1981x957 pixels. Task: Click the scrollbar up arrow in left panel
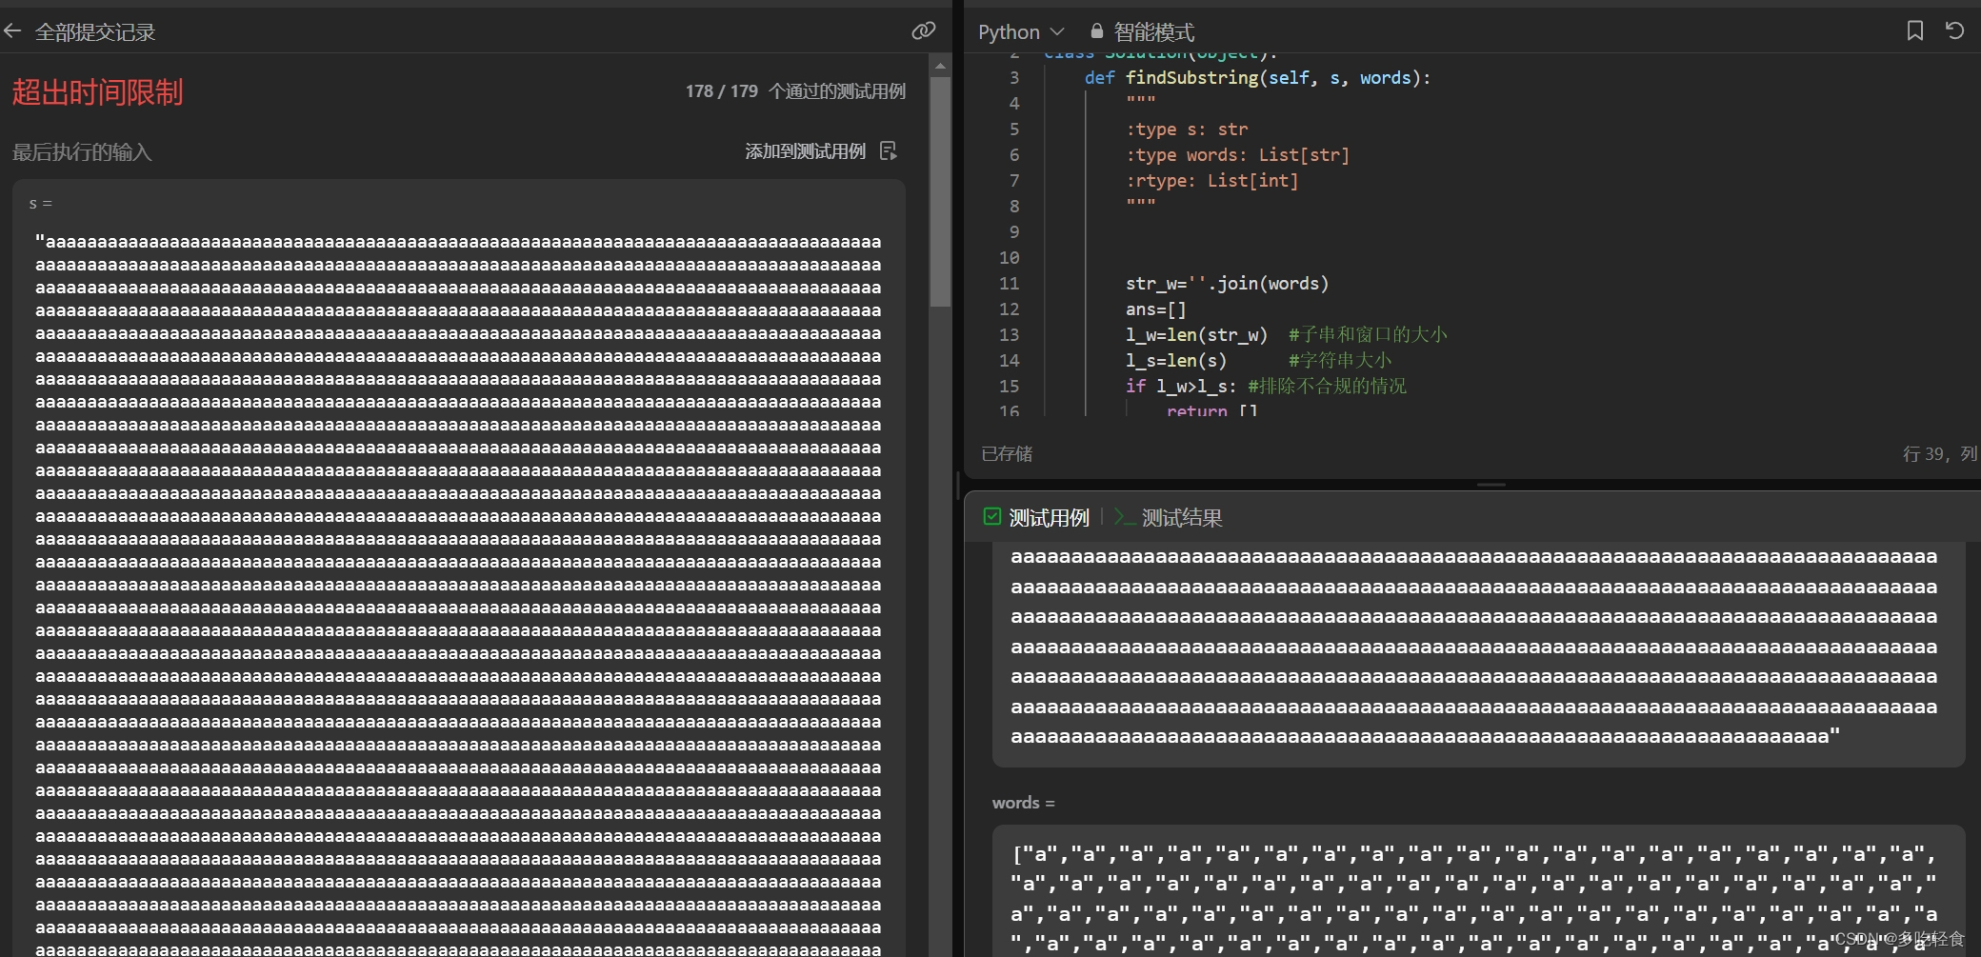[x=940, y=66]
